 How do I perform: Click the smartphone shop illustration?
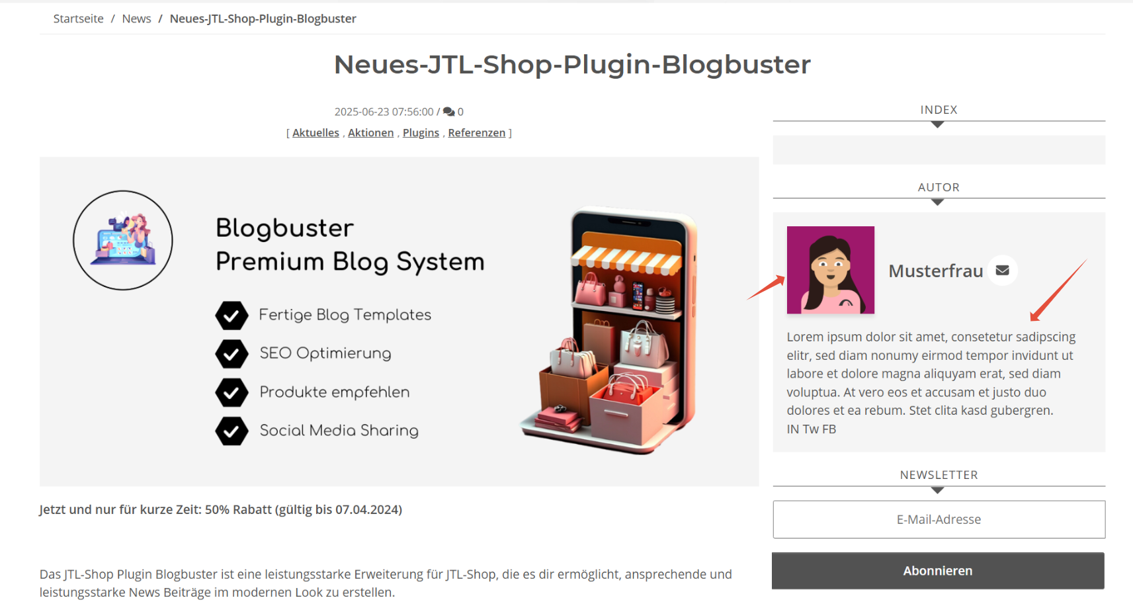tap(609, 331)
